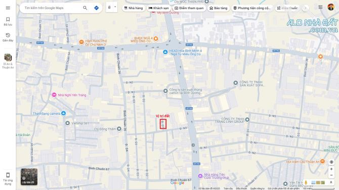The height and width of the screenshot is (190, 339).
Task: Click the Nhà Nghỉ Yên Trang label text
Action: tap(72, 95)
